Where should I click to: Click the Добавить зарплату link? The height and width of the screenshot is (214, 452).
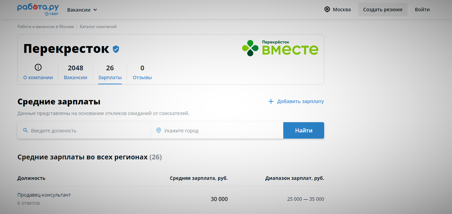pyautogui.click(x=300, y=101)
